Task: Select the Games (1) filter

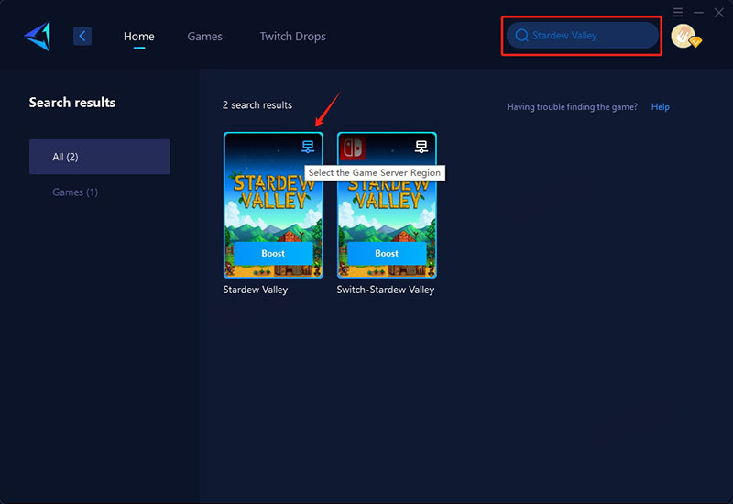Action: [x=75, y=192]
